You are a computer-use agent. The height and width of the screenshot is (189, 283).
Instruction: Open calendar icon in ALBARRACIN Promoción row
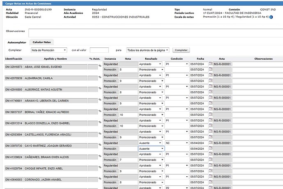(211, 81)
